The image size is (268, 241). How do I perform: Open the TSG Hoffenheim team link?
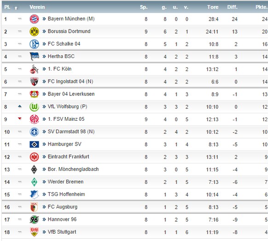click(66, 194)
